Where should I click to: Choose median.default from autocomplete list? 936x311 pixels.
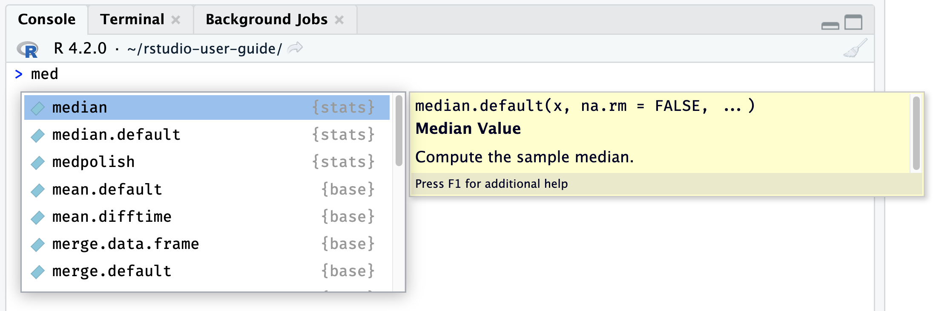click(x=116, y=135)
